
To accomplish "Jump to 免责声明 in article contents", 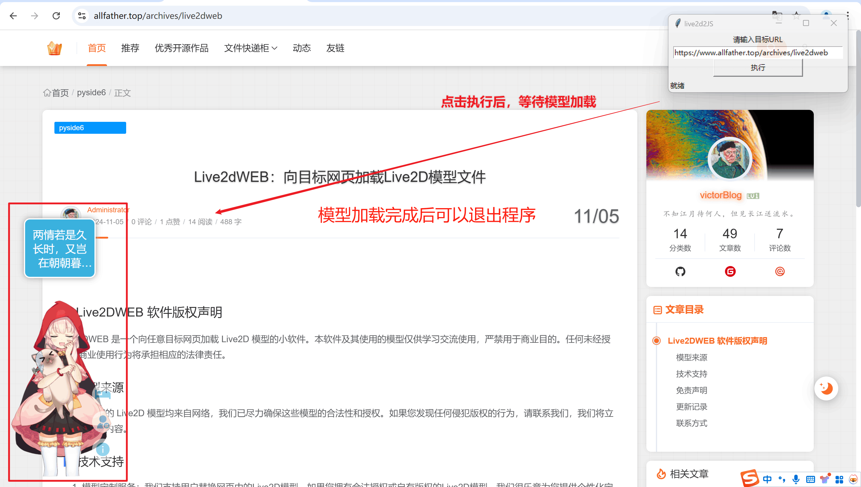I will point(691,390).
